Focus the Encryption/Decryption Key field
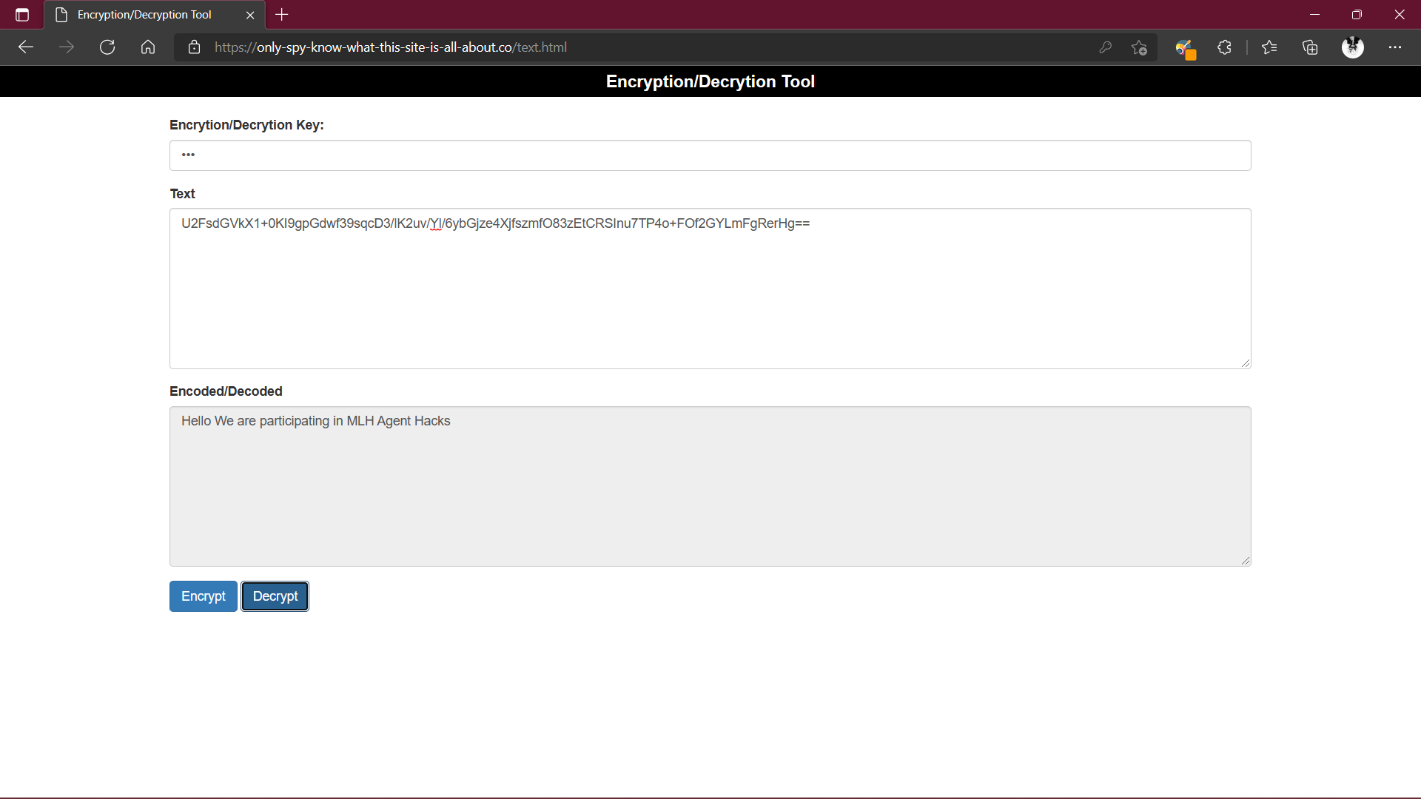The width and height of the screenshot is (1421, 799). 710,155
